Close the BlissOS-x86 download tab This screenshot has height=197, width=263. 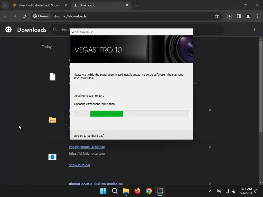click(66, 5)
